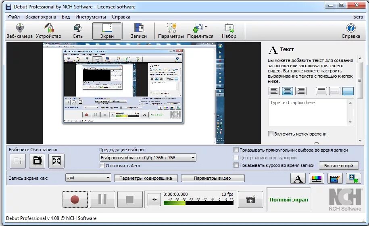Select the Устройство capture source
This screenshot has width=369, height=226.
[48, 31]
